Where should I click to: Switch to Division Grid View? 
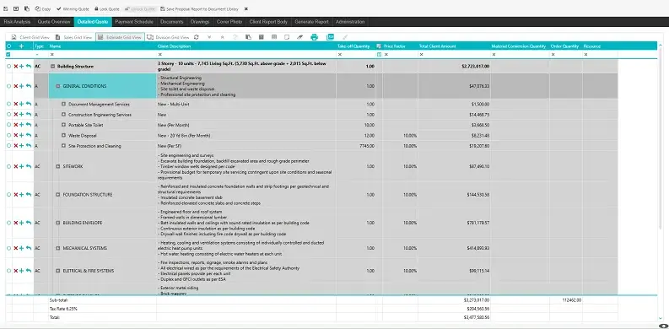168,37
